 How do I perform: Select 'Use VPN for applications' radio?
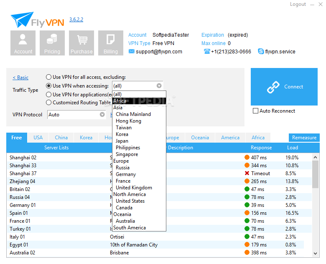(48, 94)
